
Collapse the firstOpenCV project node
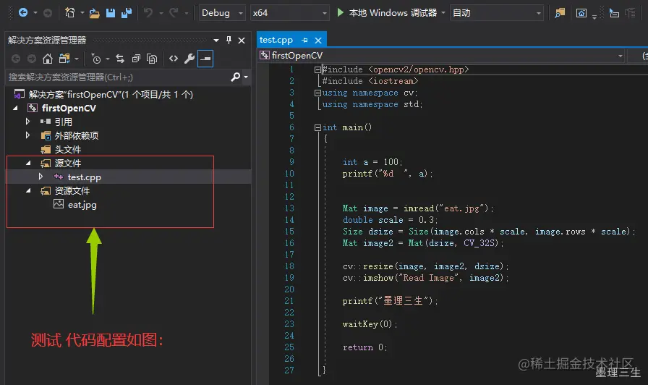click(x=15, y=108)
